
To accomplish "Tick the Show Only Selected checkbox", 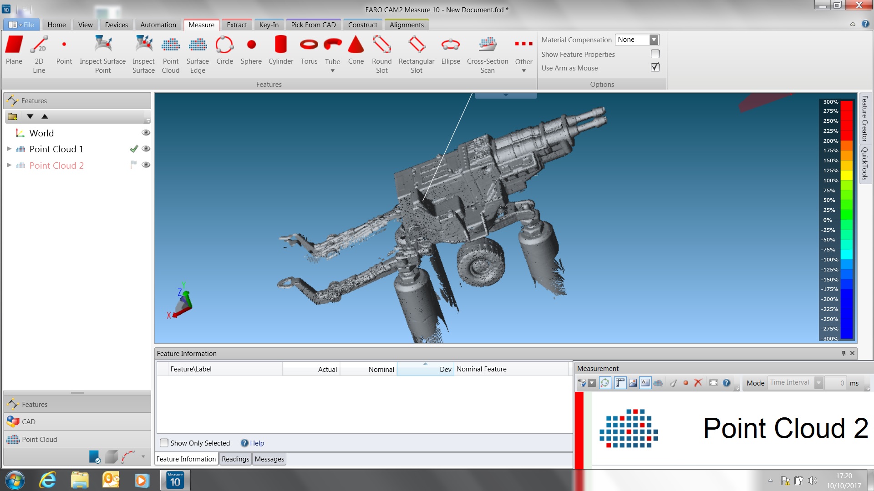I will pyautogui.click(x=164, y=443).
